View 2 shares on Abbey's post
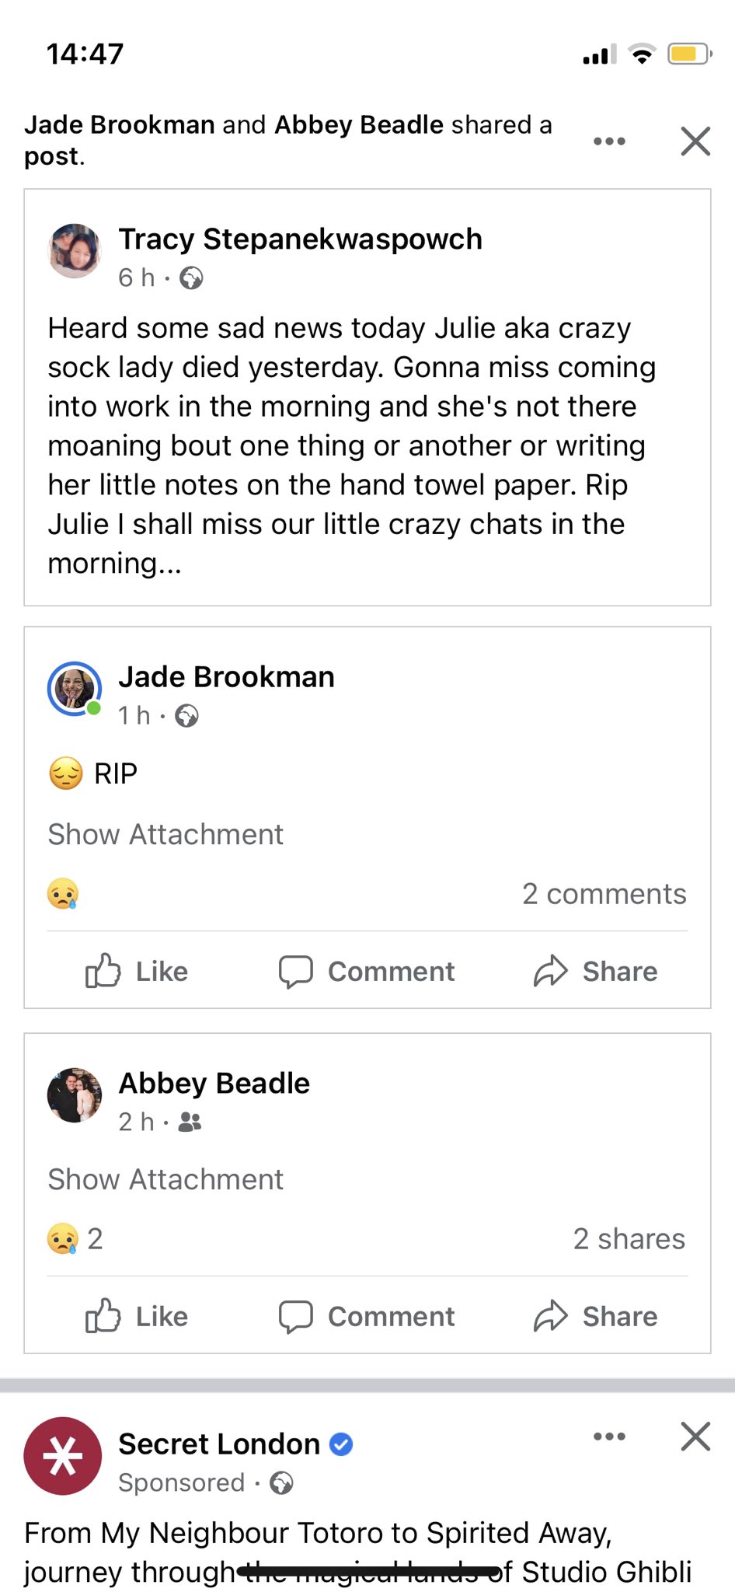 629,1239
